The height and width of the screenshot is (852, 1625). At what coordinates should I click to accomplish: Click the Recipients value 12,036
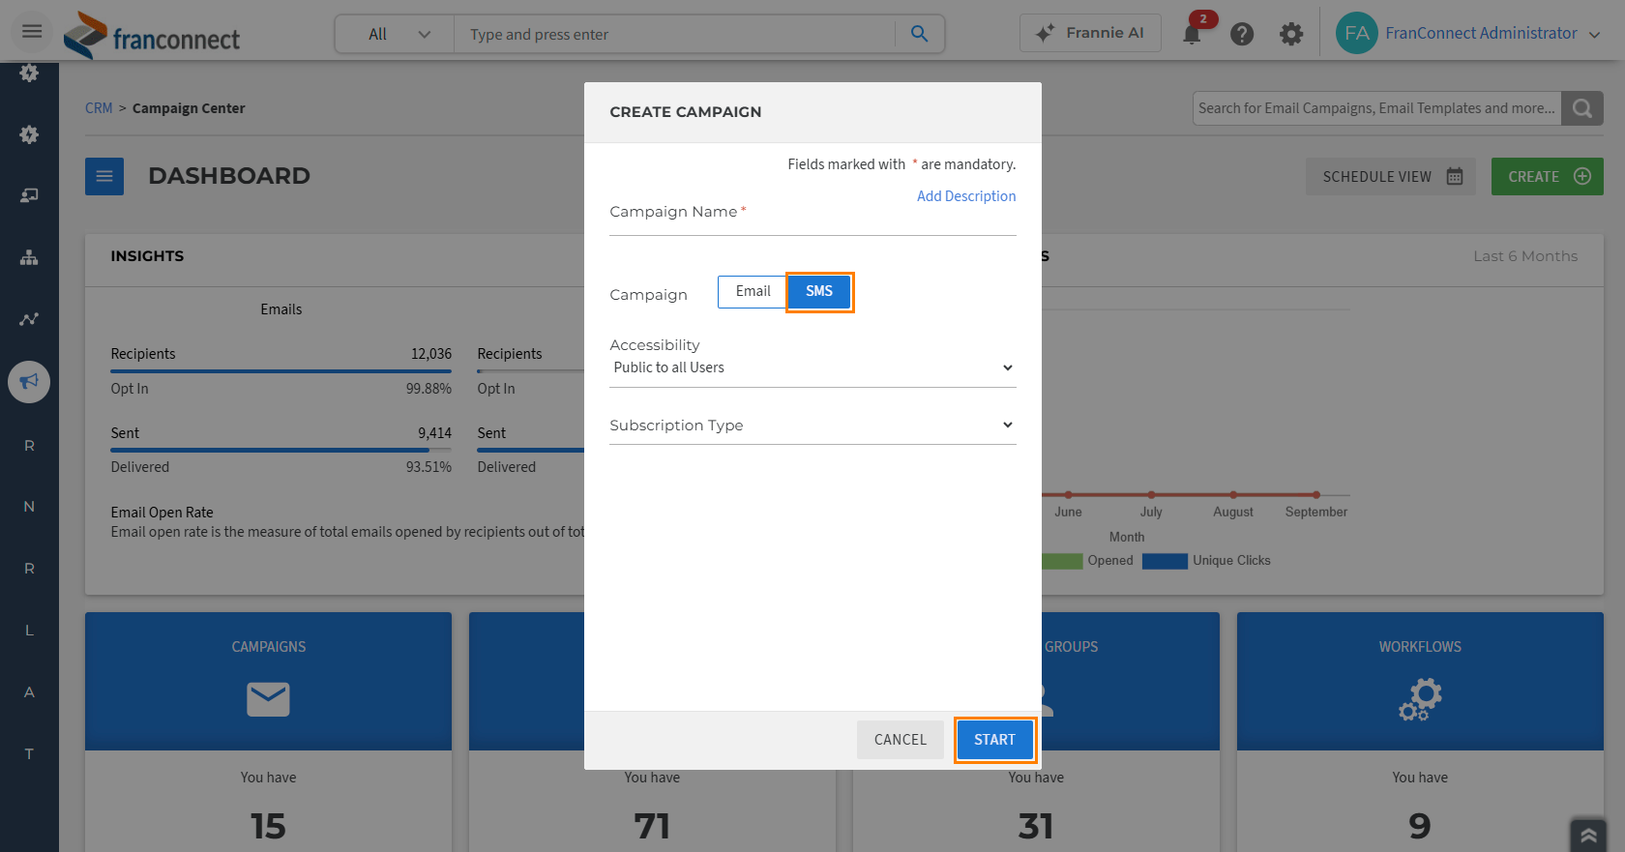point(431,354)
